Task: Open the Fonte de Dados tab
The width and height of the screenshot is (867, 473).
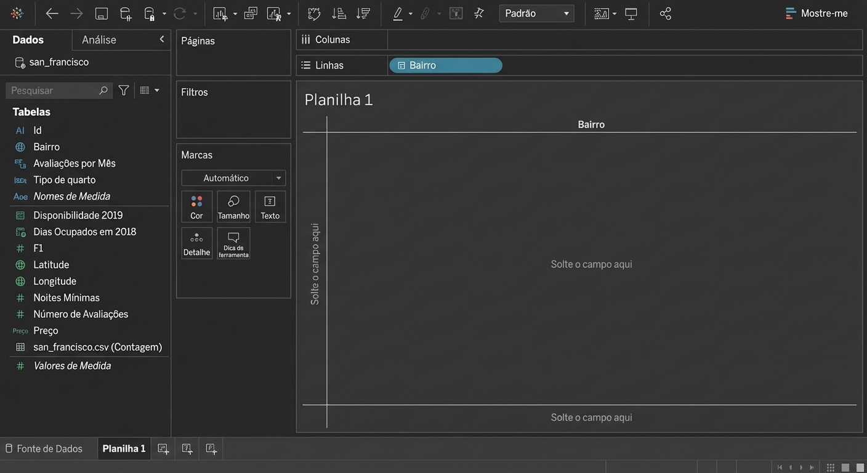Action: click(44, 449)
